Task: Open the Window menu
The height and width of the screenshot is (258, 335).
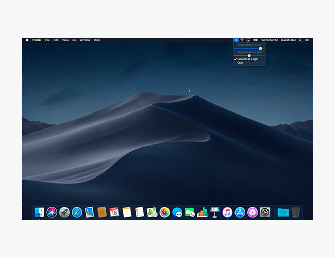Action: tap(85, 40)
